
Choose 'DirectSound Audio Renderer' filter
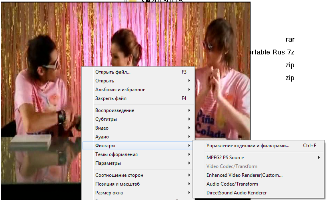(x=236, y=193)
